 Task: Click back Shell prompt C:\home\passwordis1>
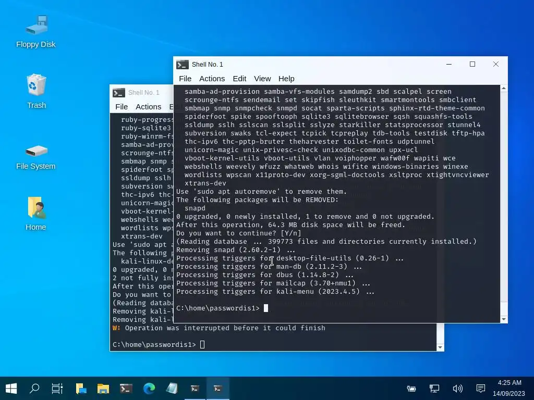[154, 345]
